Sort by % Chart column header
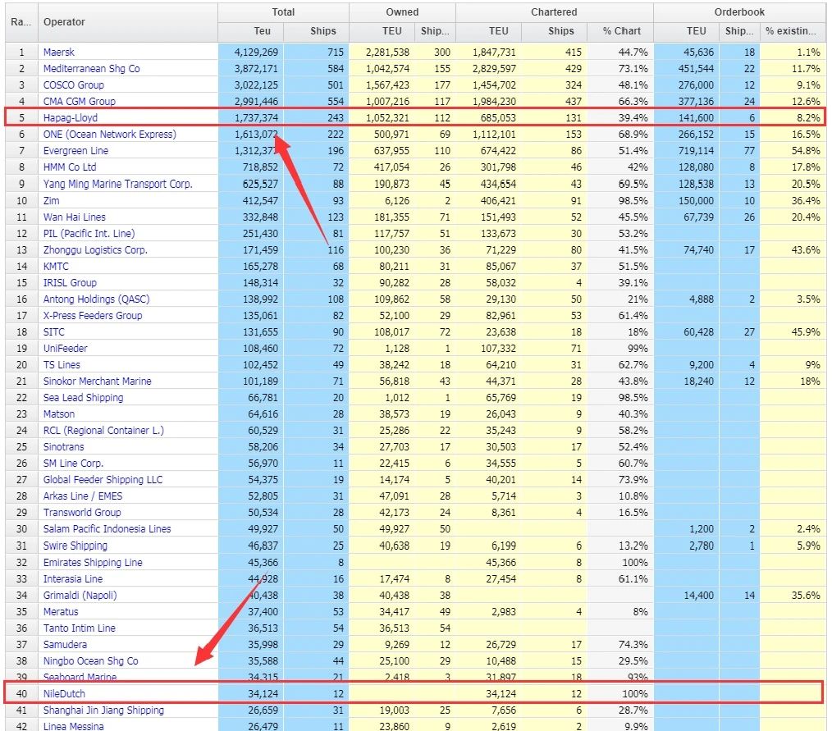Viewport: 832px width, 731px height. click(x=620, y=31)
